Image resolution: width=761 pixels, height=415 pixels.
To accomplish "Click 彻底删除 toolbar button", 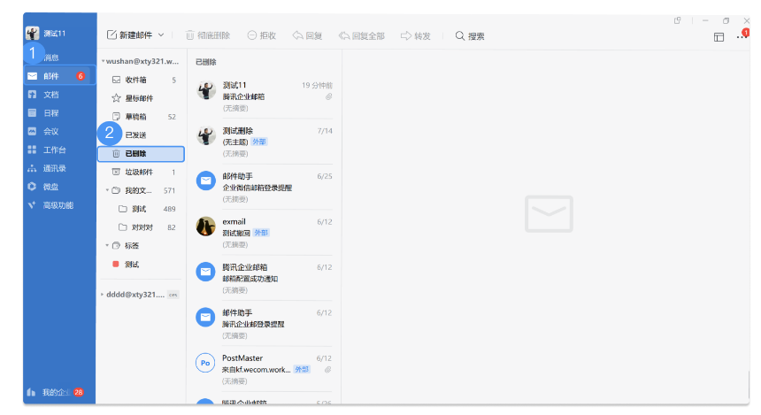I will point(208,35).
